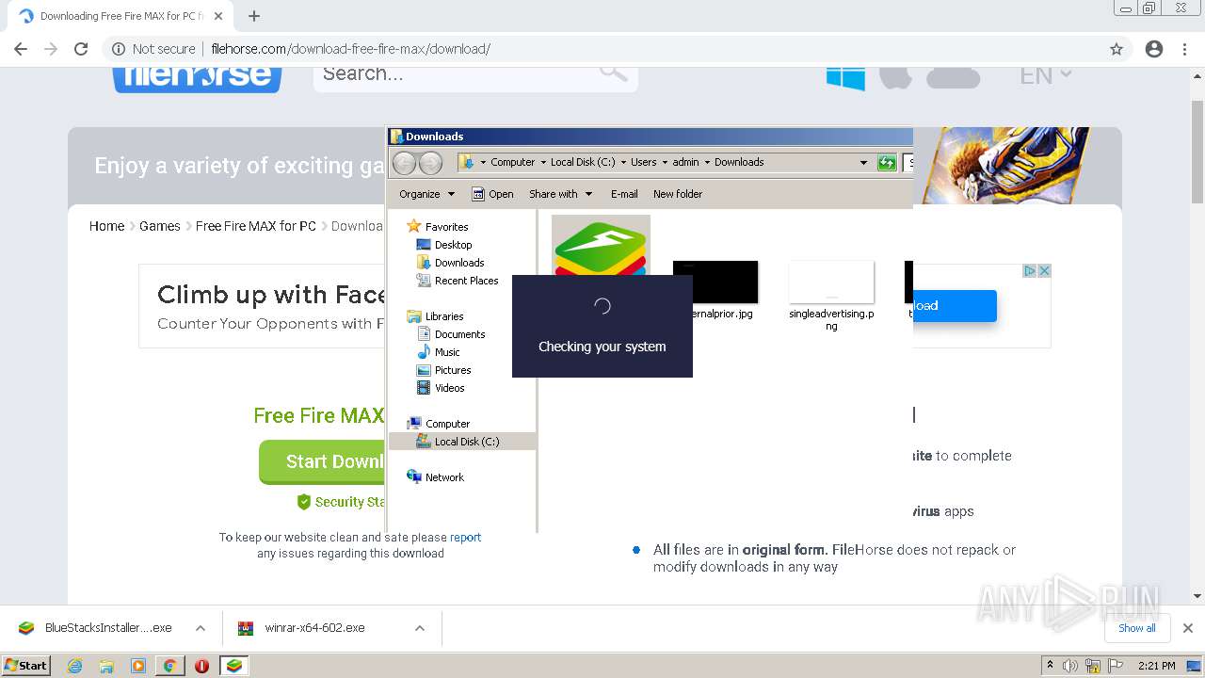Click the Explorer refresh button
Image resolution: width=1205 pixels, height=678 pixels.
(x=886, y=163)
